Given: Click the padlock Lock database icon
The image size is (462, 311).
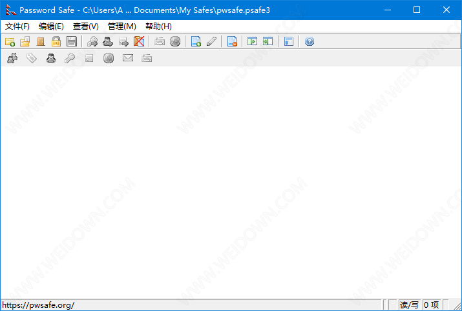Looking at the screenshot, I should click(56, 41).
